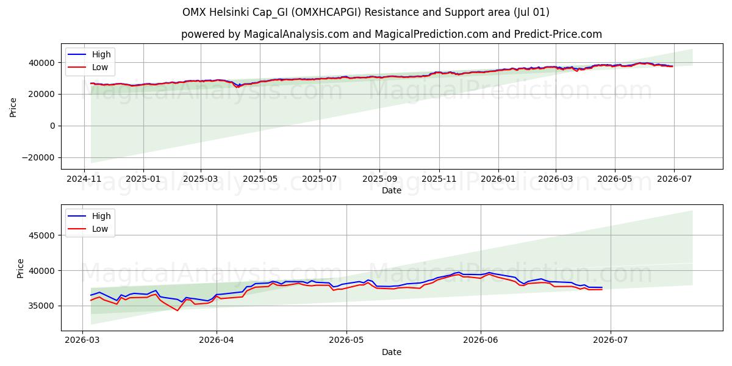Click the '2025-05' x-axis tick label
The width and height of the screenshot is (732, 366).
click(260, 180)
